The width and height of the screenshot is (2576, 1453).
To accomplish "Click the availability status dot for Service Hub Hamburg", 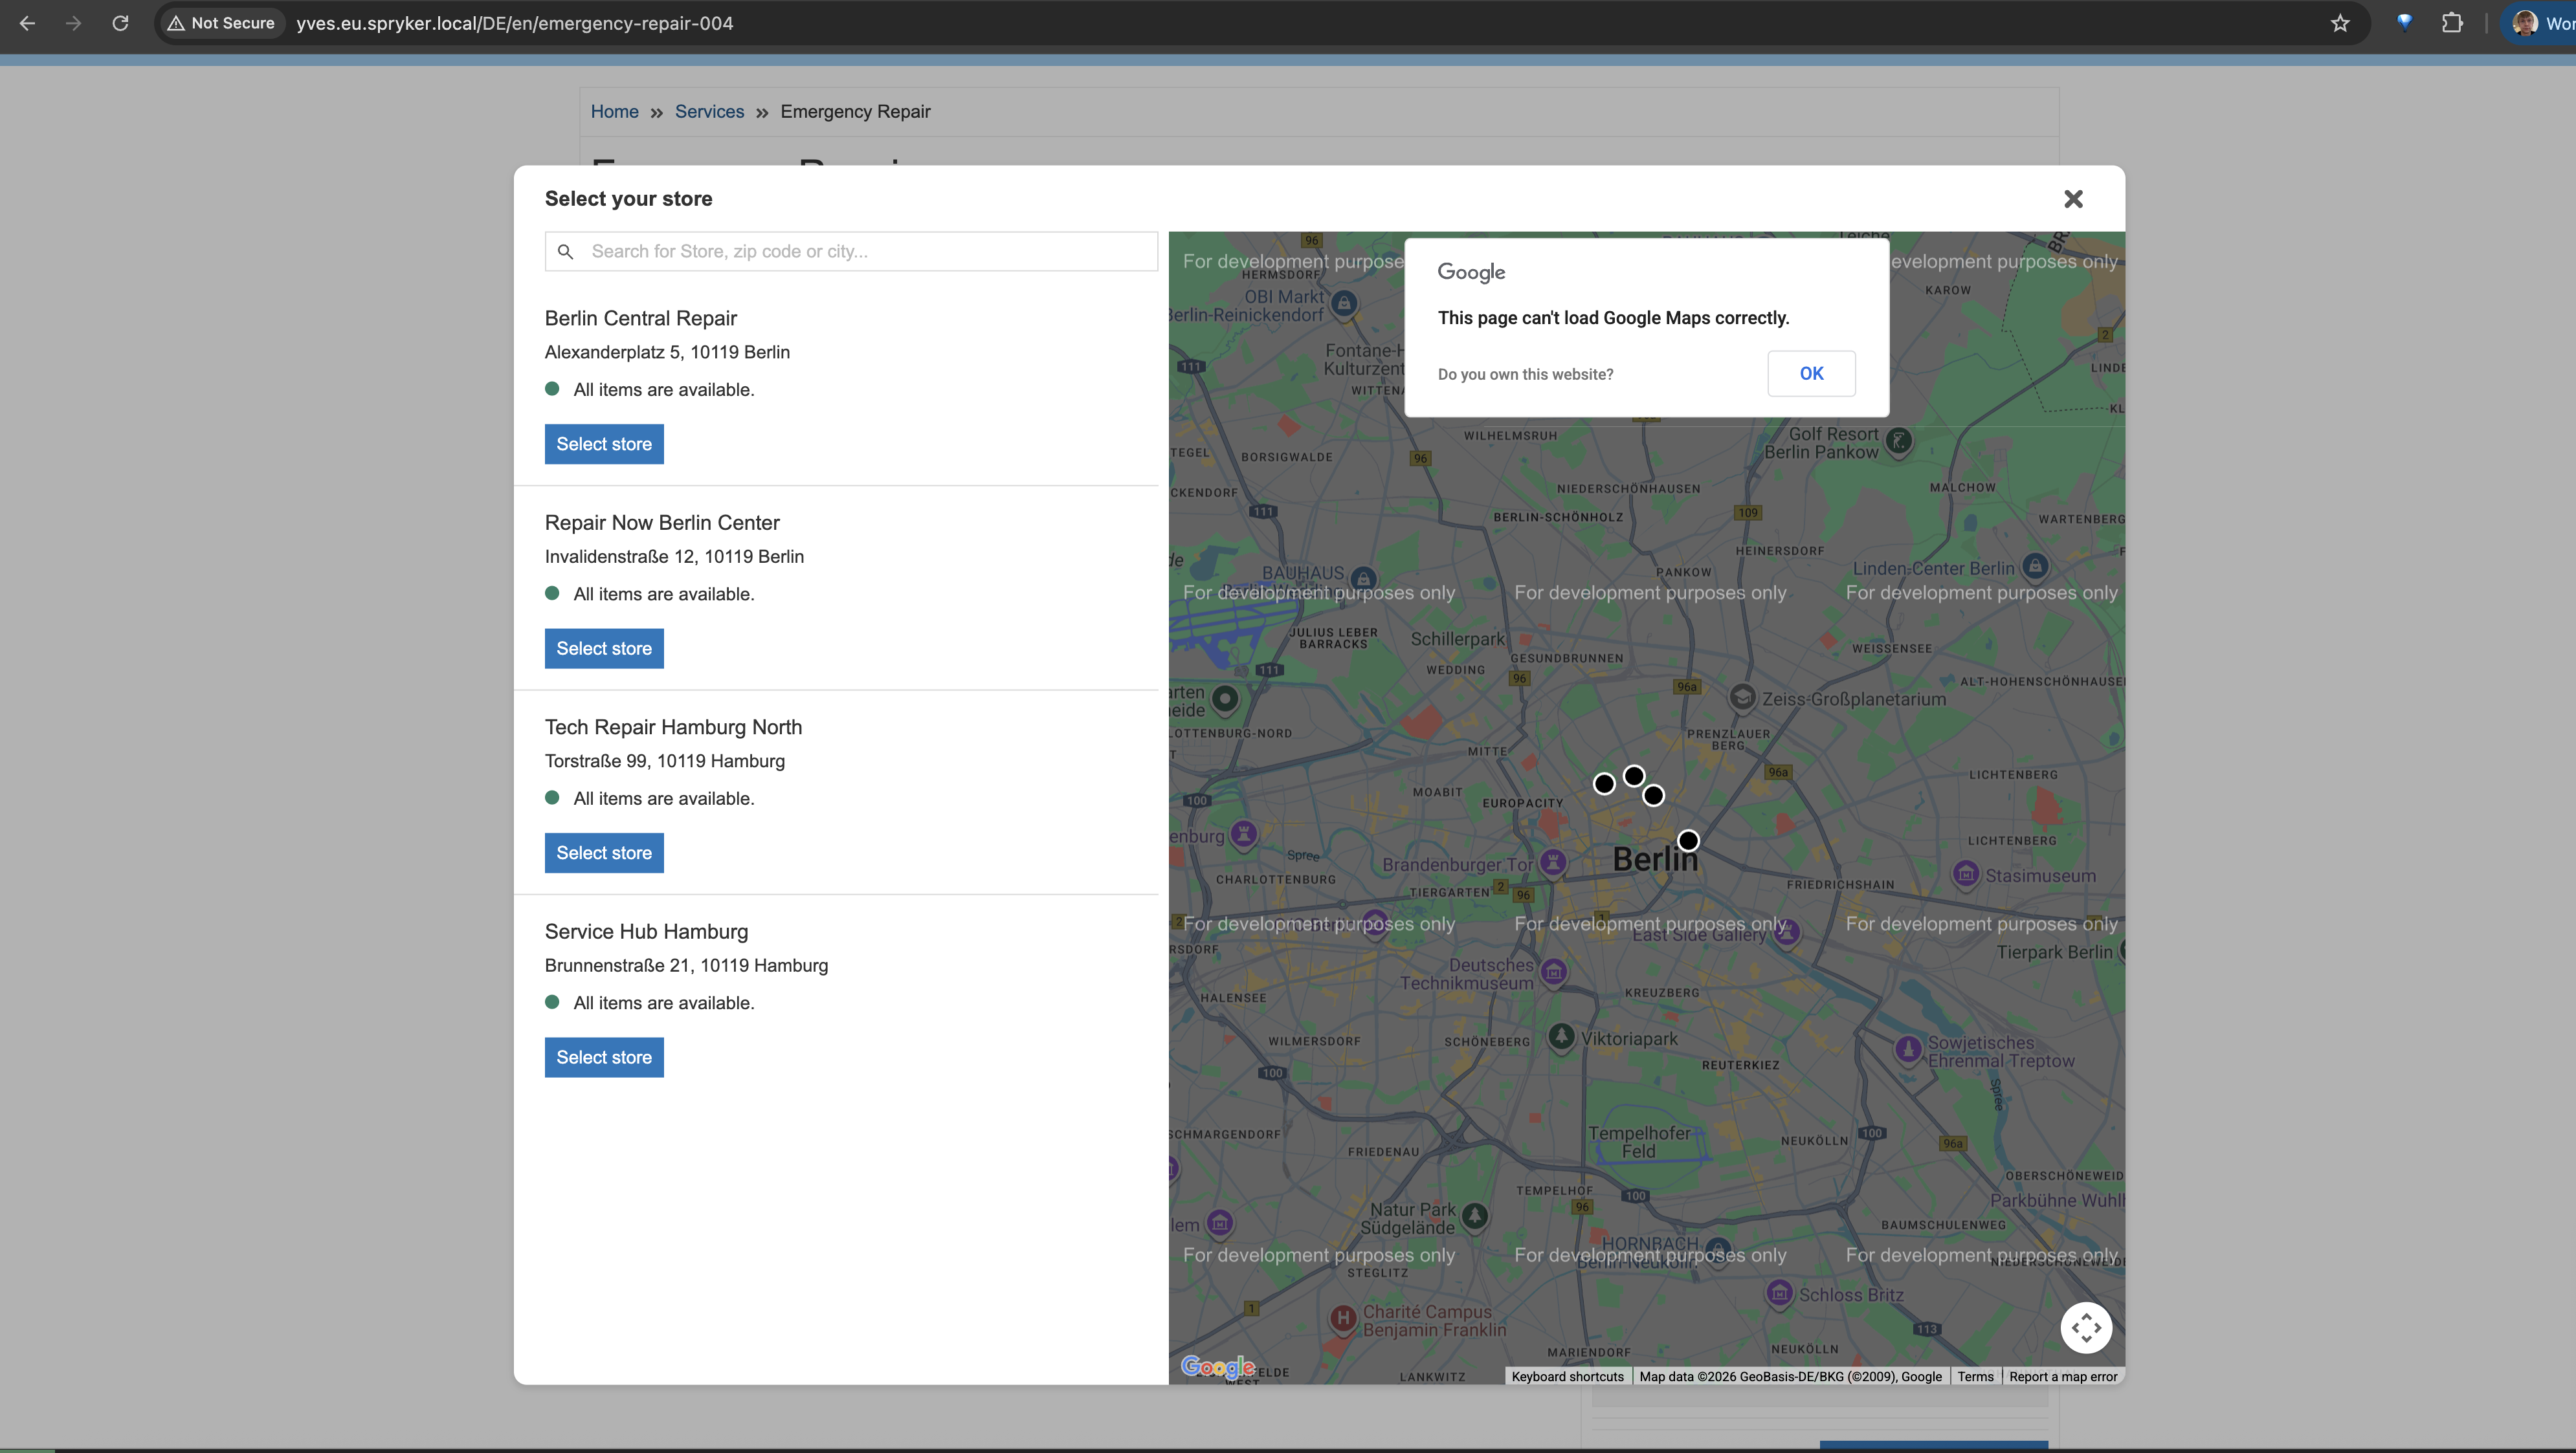I will (x=553, y=1001).
